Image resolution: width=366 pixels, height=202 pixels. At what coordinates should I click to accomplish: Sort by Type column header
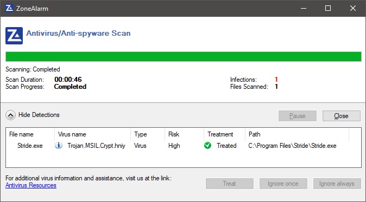pyautogui.click(x=148, y=134)
